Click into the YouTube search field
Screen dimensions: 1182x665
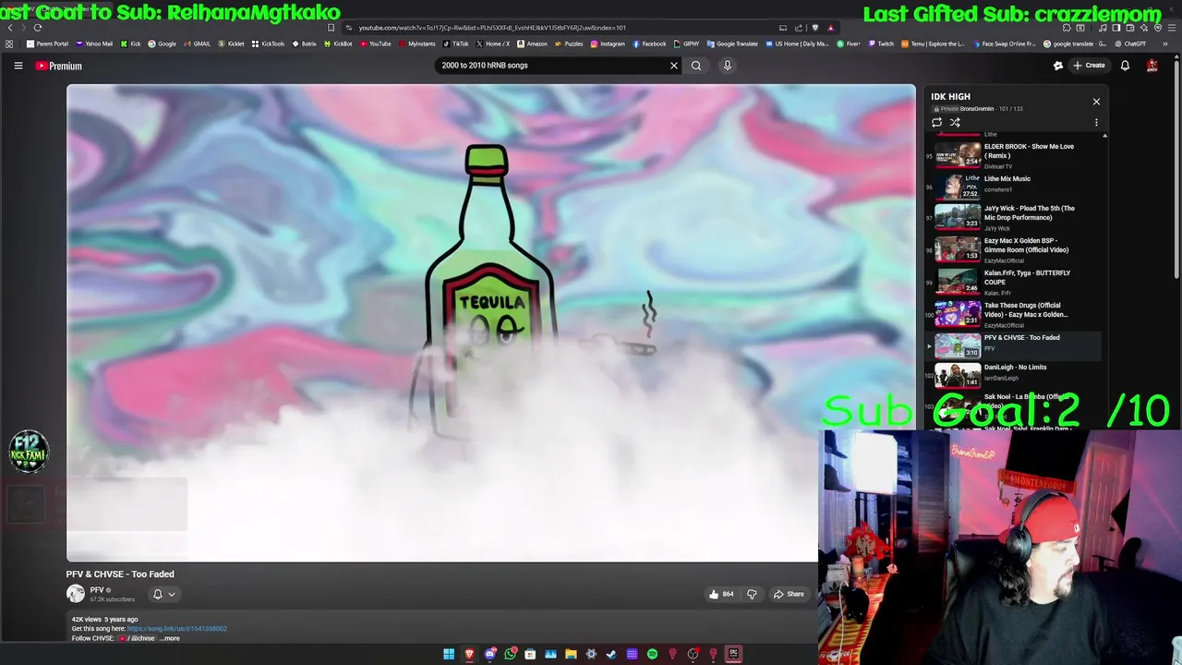pyautogui.click(x=552, y=66)
